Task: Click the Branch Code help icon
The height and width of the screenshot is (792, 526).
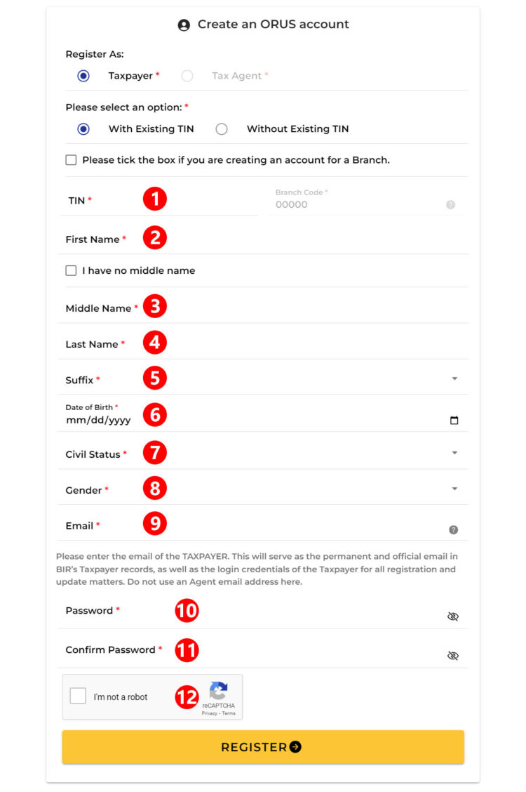Action: pyautogui.click(x=450, y=205)
